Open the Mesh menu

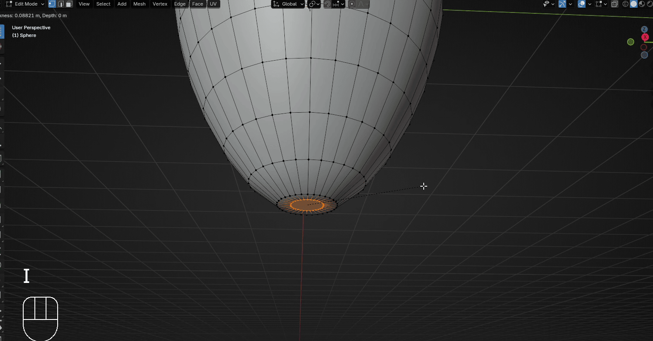pos(139,4)
